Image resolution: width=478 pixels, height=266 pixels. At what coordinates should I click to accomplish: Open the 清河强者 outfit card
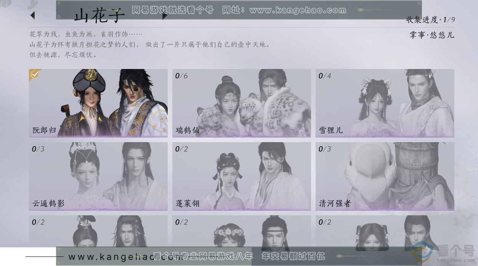(385, 176)
